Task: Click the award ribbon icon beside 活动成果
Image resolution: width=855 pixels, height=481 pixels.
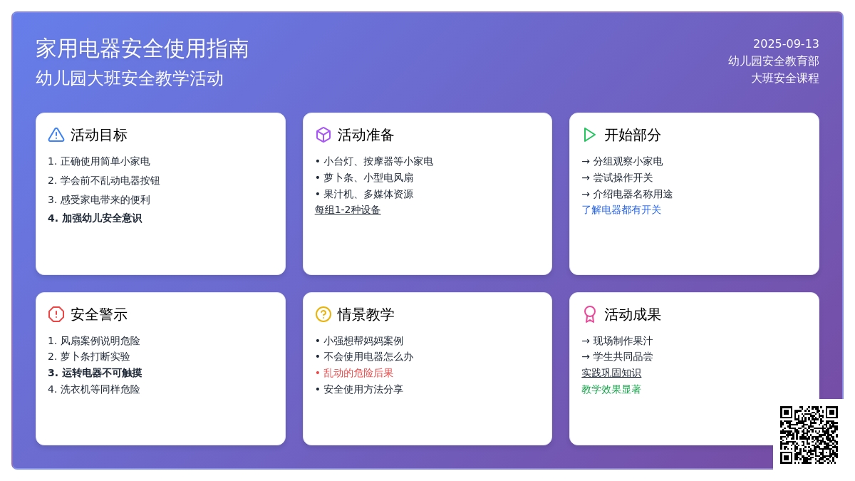Action: pos(590,314)
